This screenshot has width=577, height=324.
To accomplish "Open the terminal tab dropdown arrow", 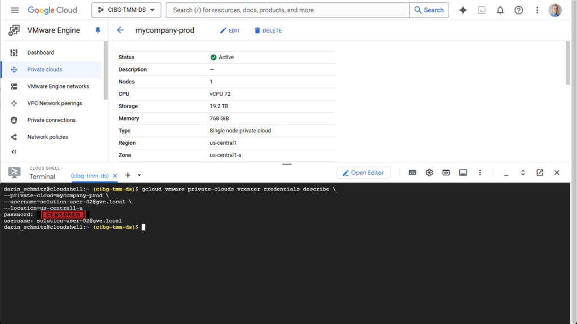I will click(139, 175).
